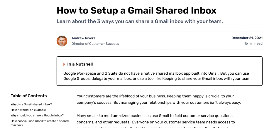Click the "Table of Contents" heading
Viewport: 274px width, 134px height.
[29, 96]
